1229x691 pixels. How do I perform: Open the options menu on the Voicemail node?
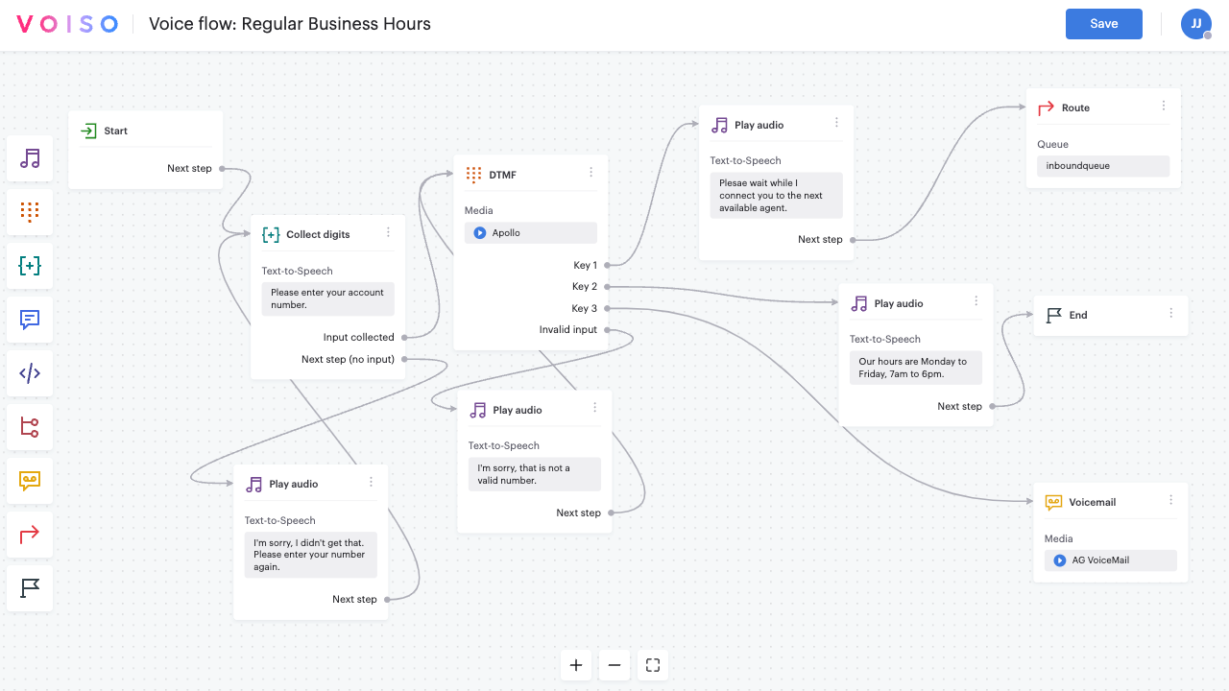click(1169, 499)
